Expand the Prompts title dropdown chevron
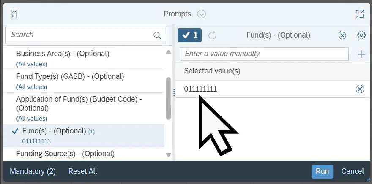Screen dimensions: 372x184 click(x=202, y=14)
